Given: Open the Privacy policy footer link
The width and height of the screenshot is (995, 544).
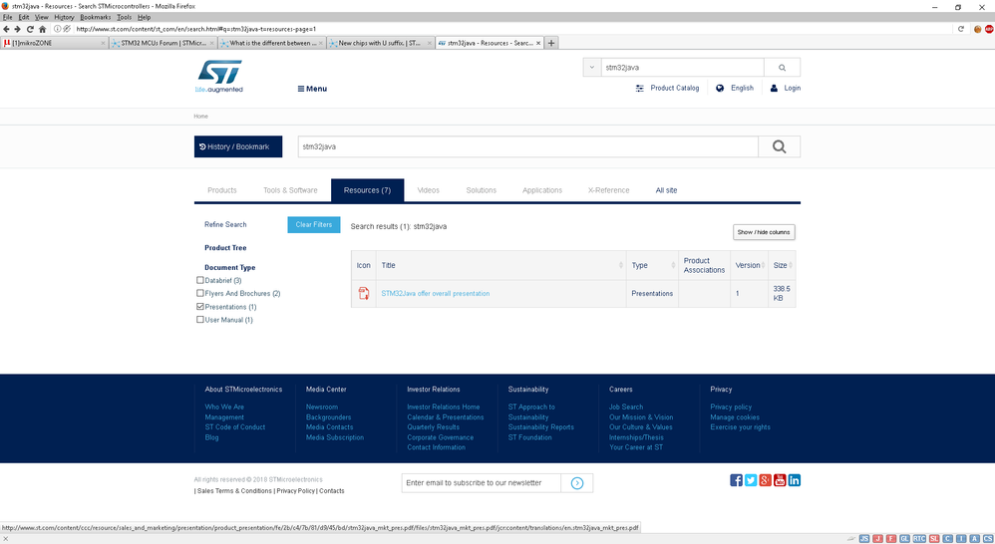Looking at the screenshot, I should (731, 408).
